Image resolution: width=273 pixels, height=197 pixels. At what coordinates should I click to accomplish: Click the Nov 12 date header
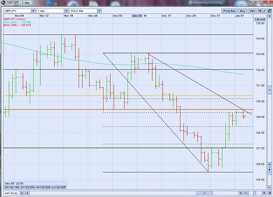pos(44,16)
